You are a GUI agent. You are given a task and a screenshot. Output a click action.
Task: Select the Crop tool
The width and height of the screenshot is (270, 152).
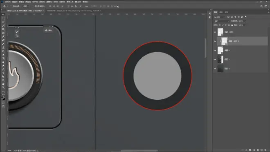pyautogui.click(x=3, y=29)
